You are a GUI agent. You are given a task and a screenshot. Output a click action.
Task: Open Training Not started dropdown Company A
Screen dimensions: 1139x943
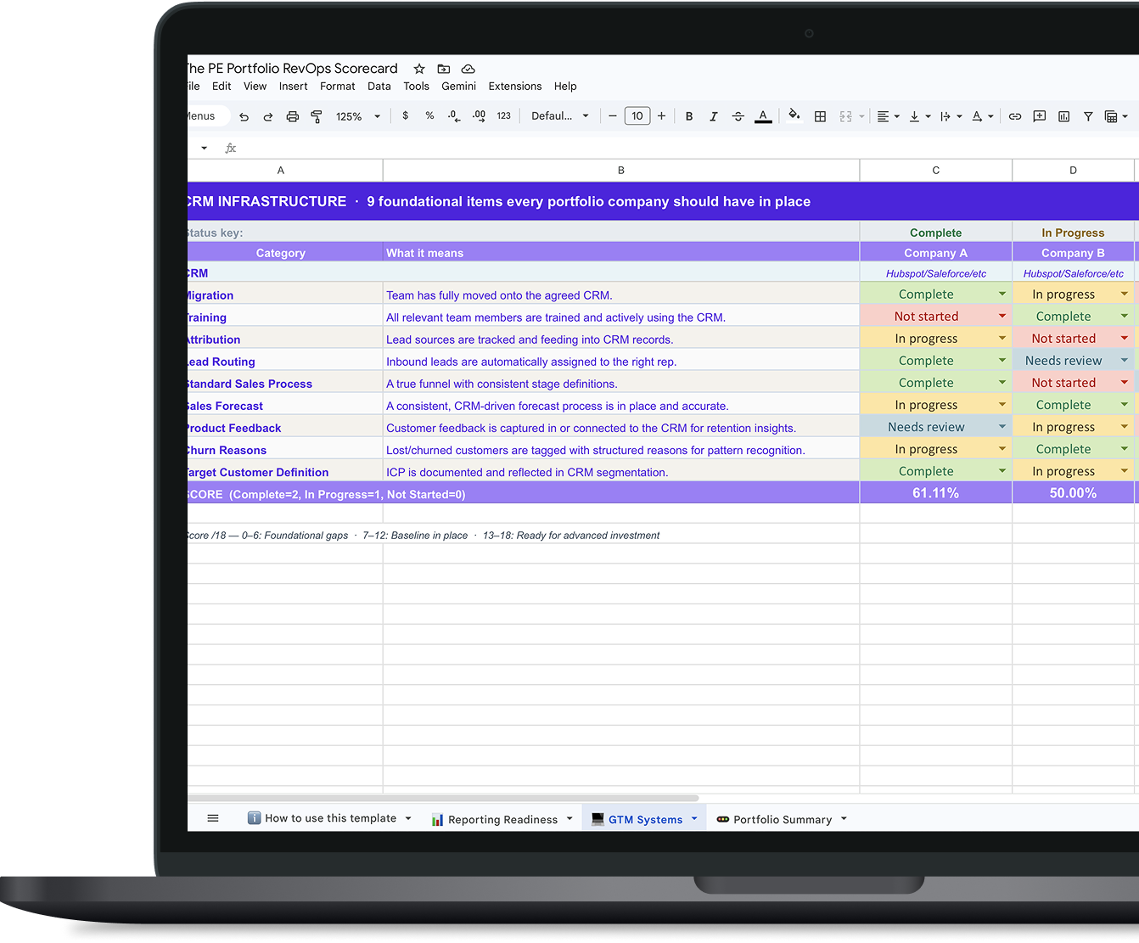1002,316
